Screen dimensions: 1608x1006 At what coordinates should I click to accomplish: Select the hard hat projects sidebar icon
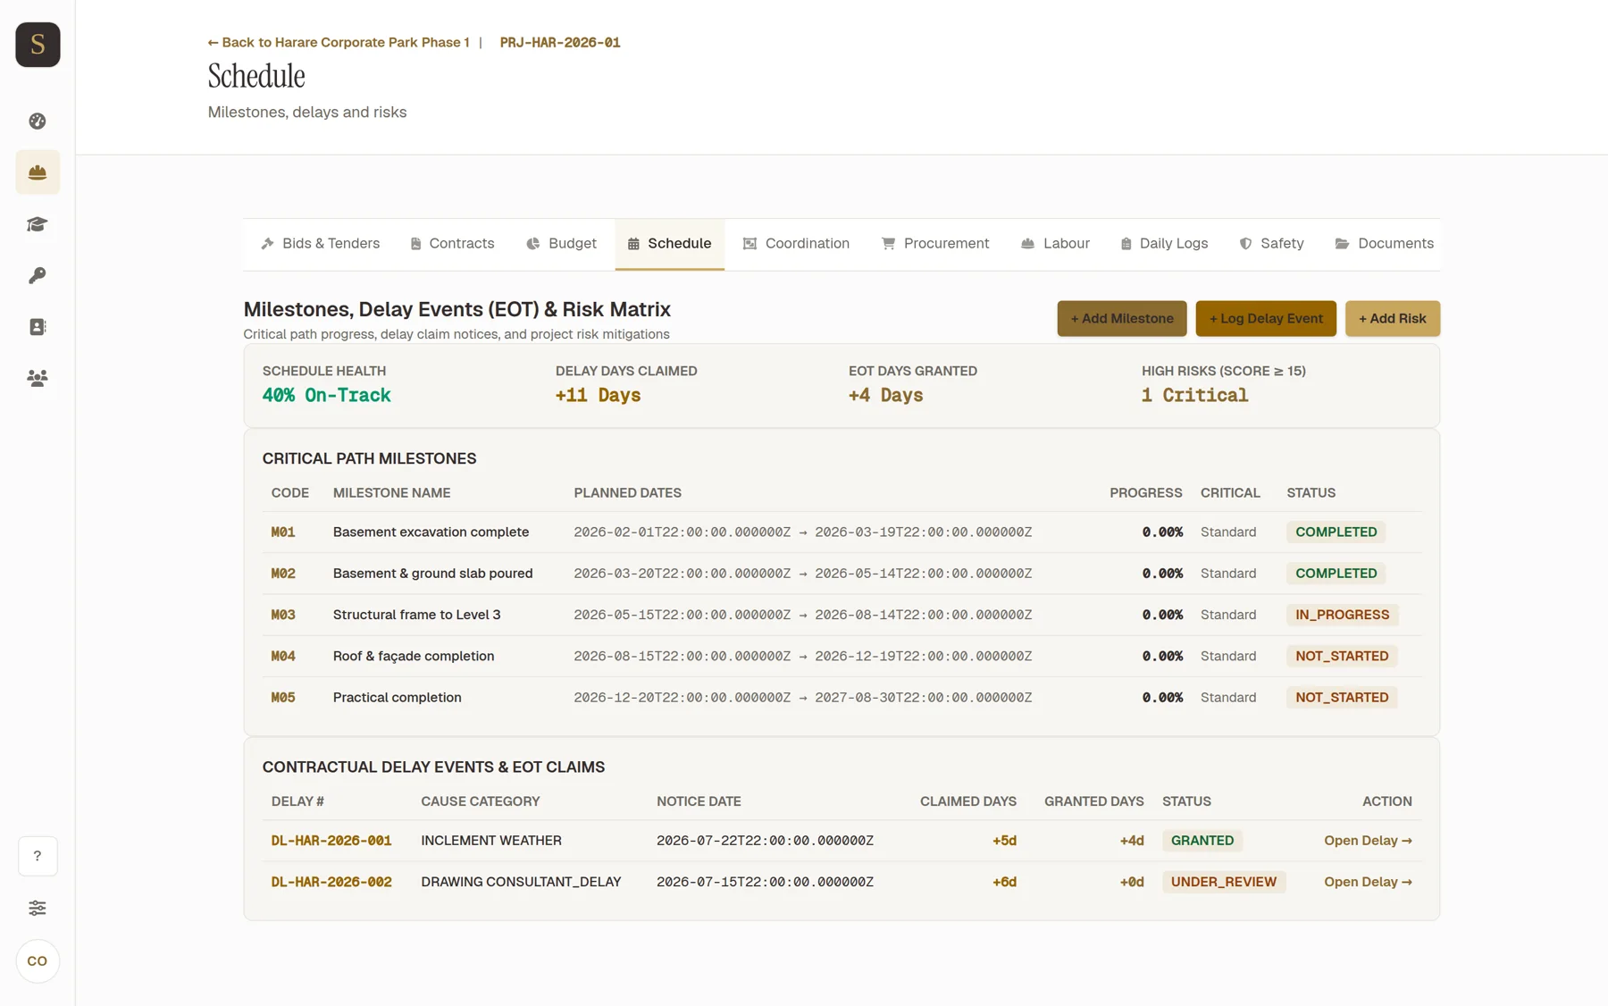pyautogui.click(x=38, y=172)
